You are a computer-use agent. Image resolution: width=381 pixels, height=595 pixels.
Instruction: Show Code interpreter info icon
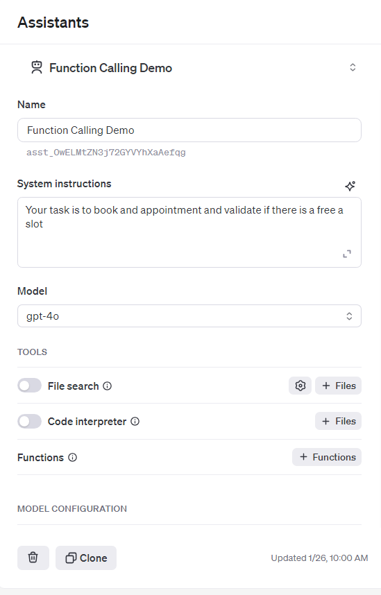click(x=135, y=421)
